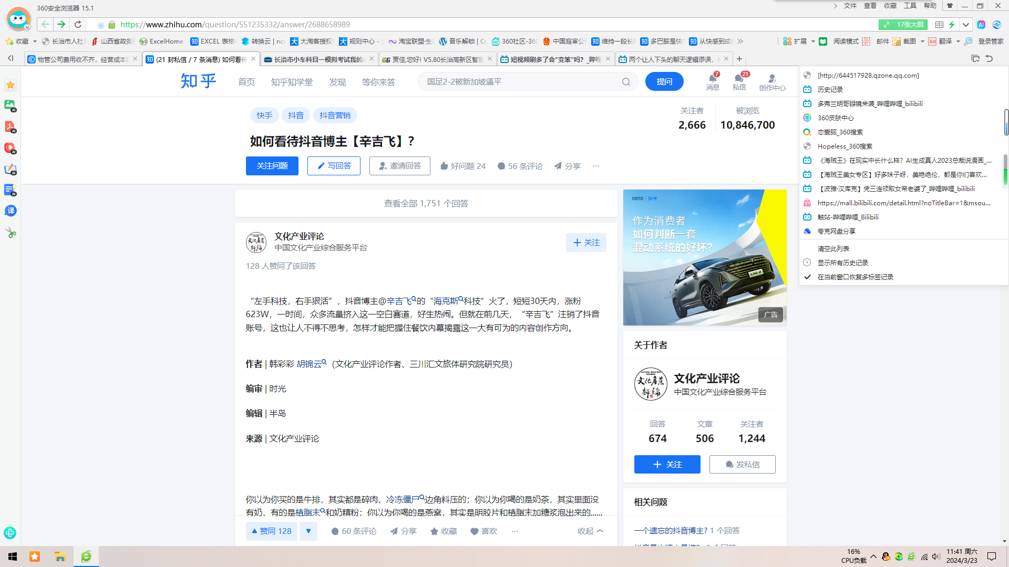Open the 17张大图 image viewer button
Screen dimensions: 1009x567
[x=903, y=25]
